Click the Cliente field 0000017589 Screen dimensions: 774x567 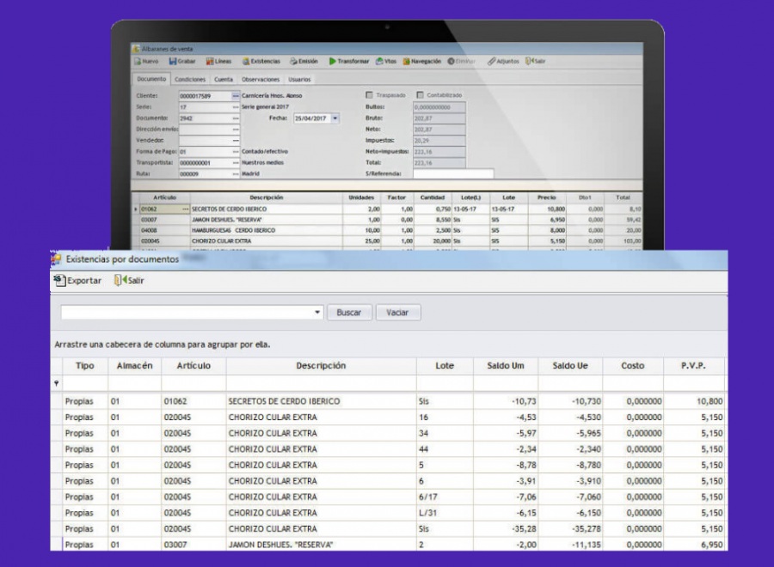click(206, 95)
